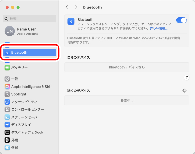Viewport: 195px width, 154px height.
Task: Open 壁紙 settings in sidebar
Action: 29,147
